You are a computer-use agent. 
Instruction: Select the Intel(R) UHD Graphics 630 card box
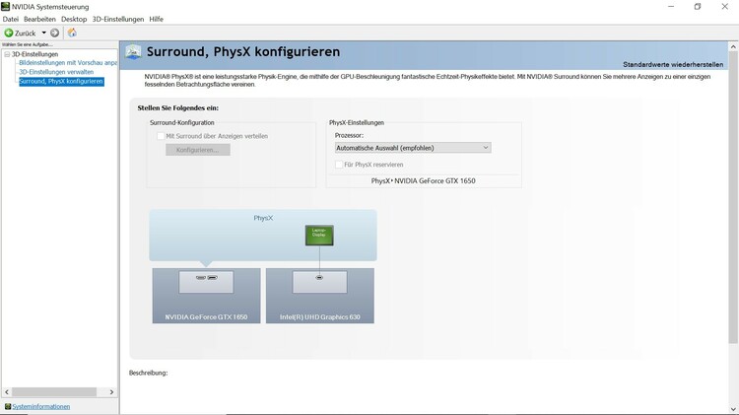(320, 296)
